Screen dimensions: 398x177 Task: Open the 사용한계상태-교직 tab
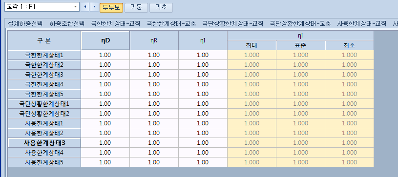(x=361, y=24)
